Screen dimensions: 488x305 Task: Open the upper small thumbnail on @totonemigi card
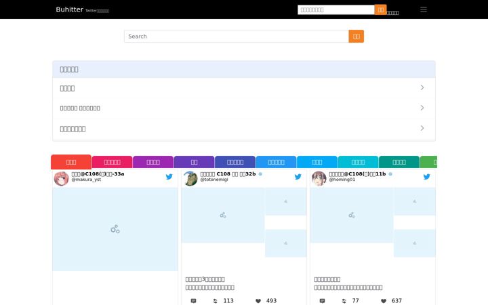(x=286, y=201)
